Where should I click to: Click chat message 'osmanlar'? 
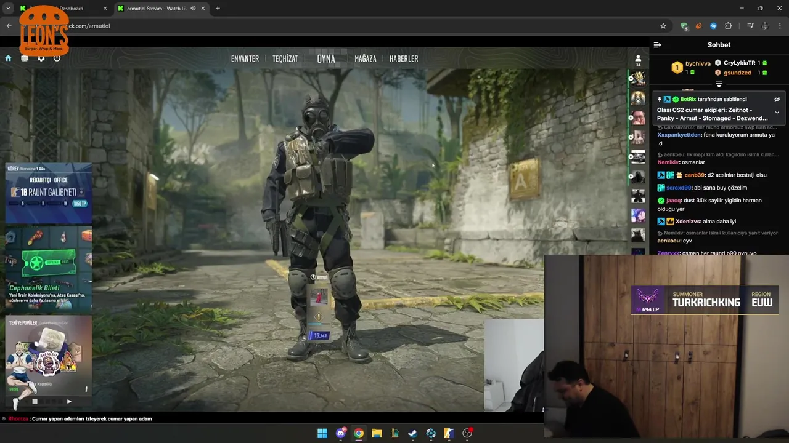coord(693,162)
